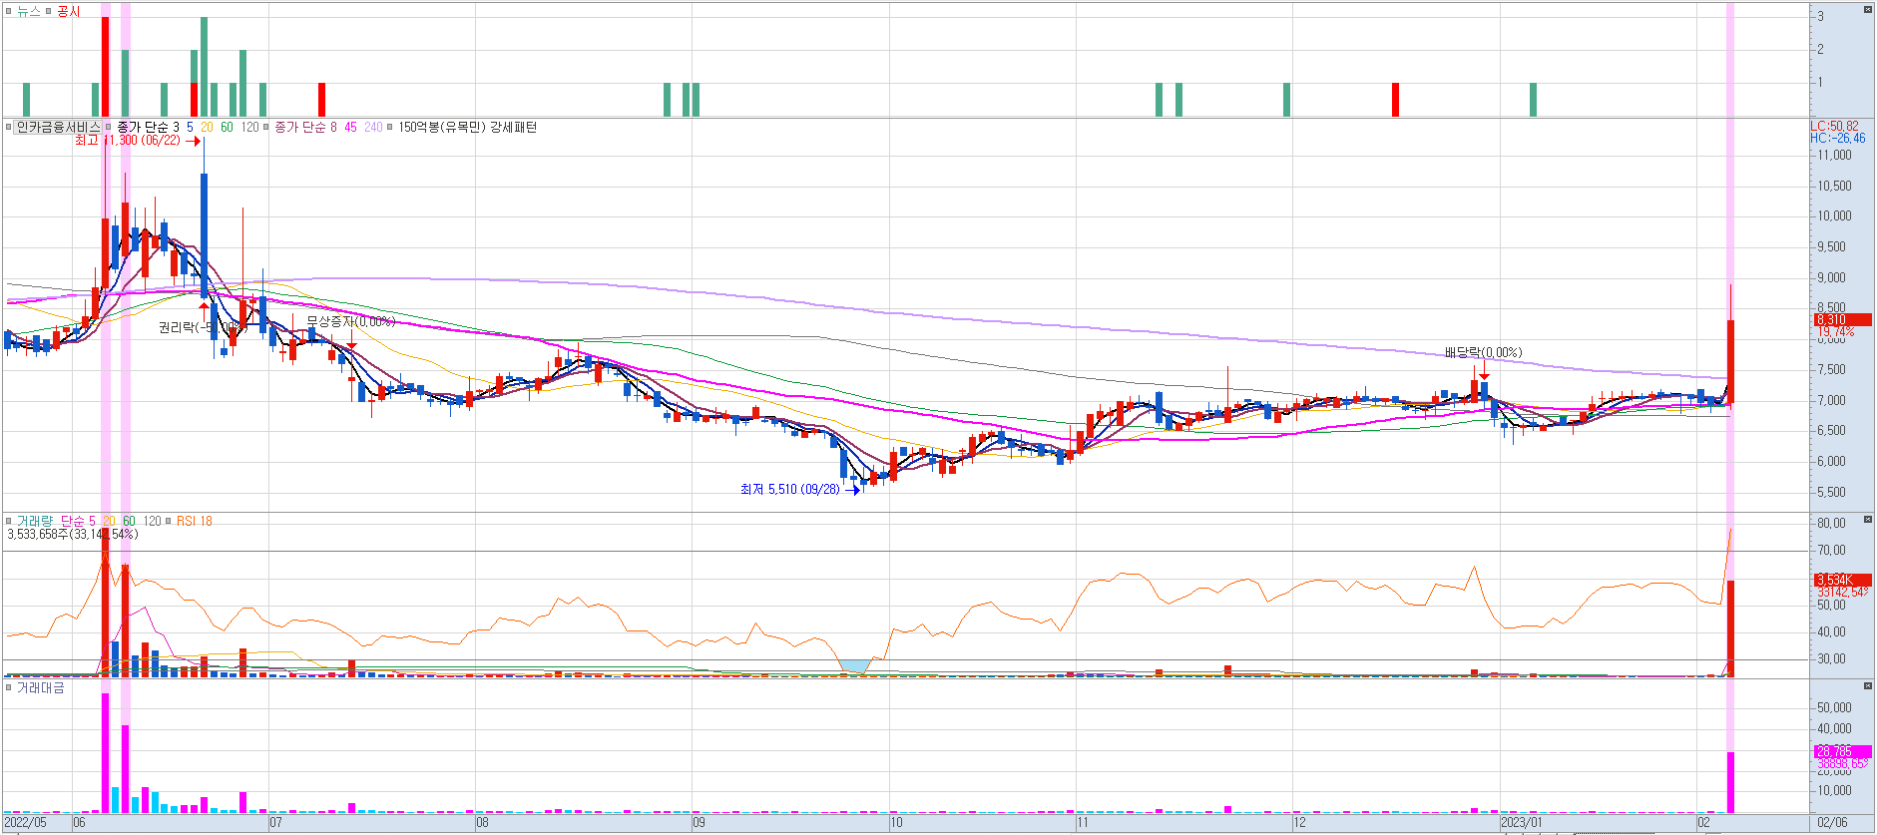Click the HC:-26.46 readout

[x=1838, y=139]
